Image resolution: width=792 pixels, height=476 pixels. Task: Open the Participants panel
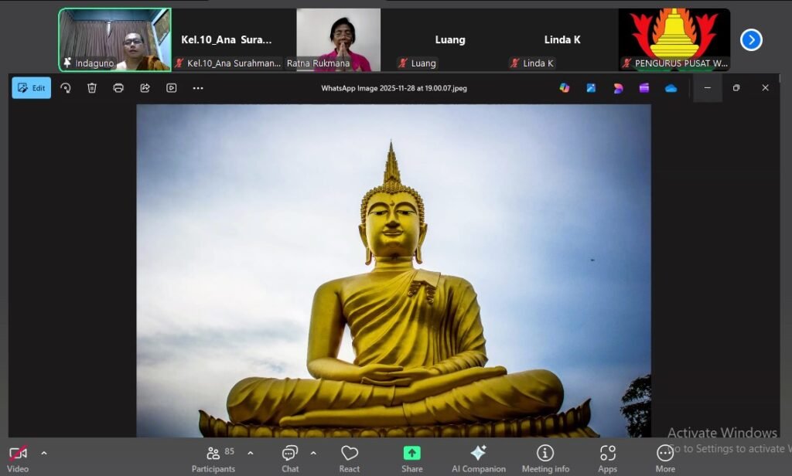pyautogui.click(x=213, y=457)
